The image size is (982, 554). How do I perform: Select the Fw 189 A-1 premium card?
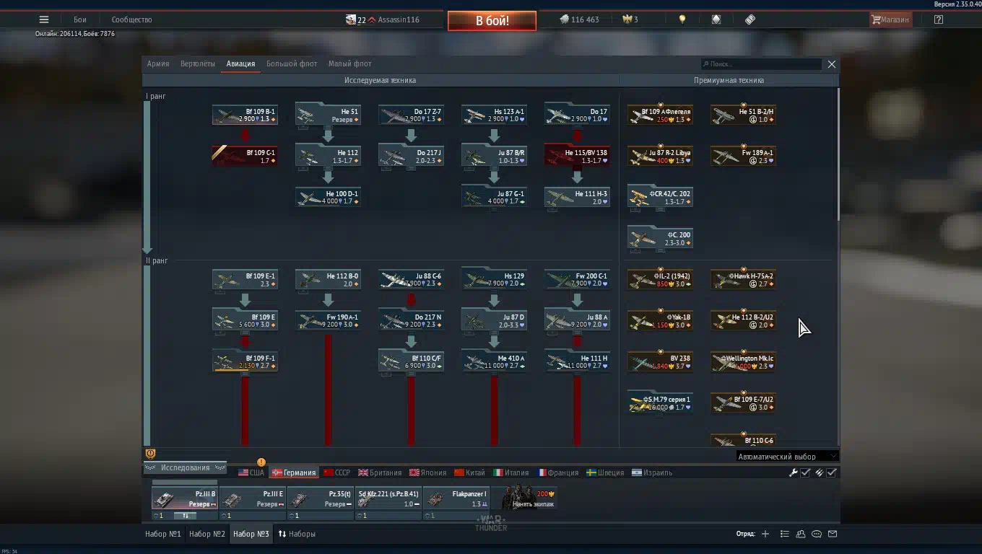tap(743, 156)
